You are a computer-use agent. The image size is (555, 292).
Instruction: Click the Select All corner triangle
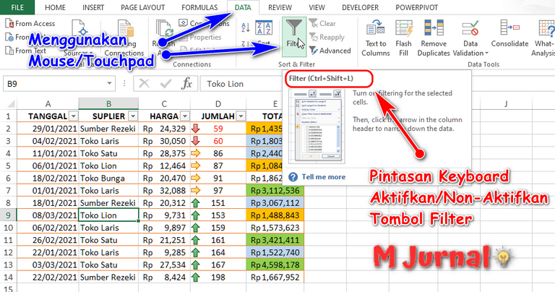(x=11, y=104)
